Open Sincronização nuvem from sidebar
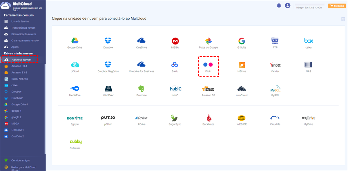The height and width of the screenshot is (171, 348). pos(23,34)
